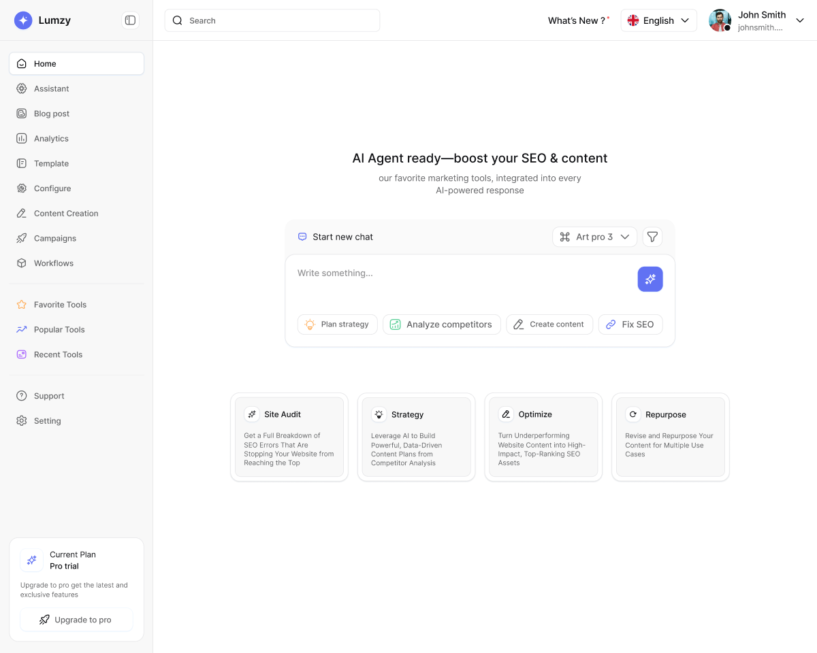Open the Workflows panel
This screenshot has width=817, height=653.
[x=54, y=263]
